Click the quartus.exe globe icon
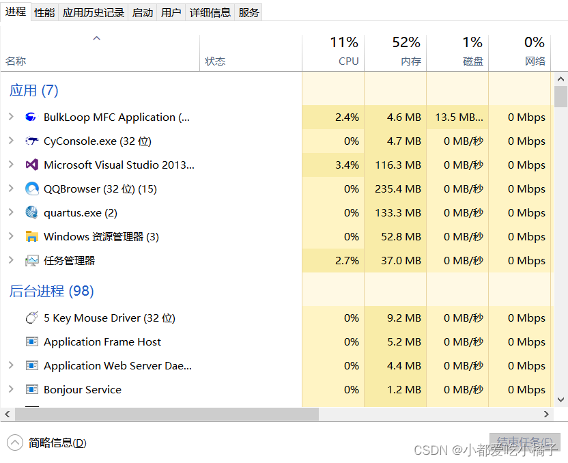Screen dimensions: 568x463 [32, 212]
